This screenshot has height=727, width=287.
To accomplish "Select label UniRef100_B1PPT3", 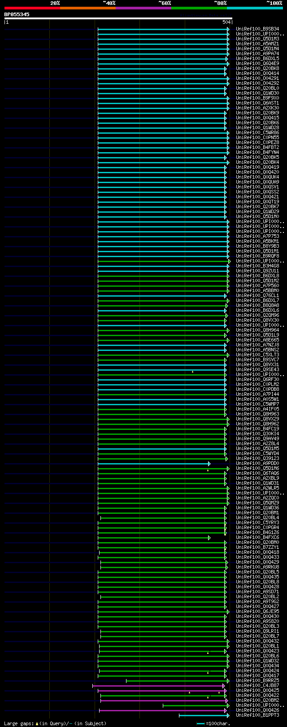I will click(257, 715).
